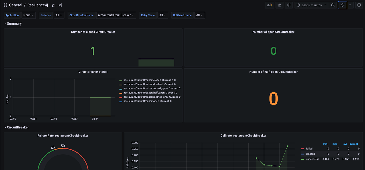
Task: Open the Last 5 minutes time picker
Action: tap(310, 5)
